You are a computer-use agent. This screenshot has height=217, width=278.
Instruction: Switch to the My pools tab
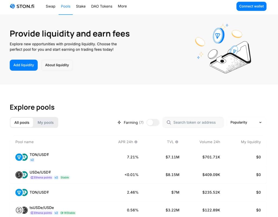(x=45, y=122)
